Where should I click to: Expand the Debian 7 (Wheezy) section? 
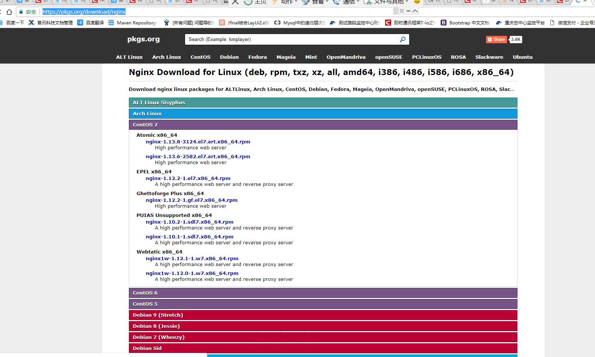[x=323, y=337]
